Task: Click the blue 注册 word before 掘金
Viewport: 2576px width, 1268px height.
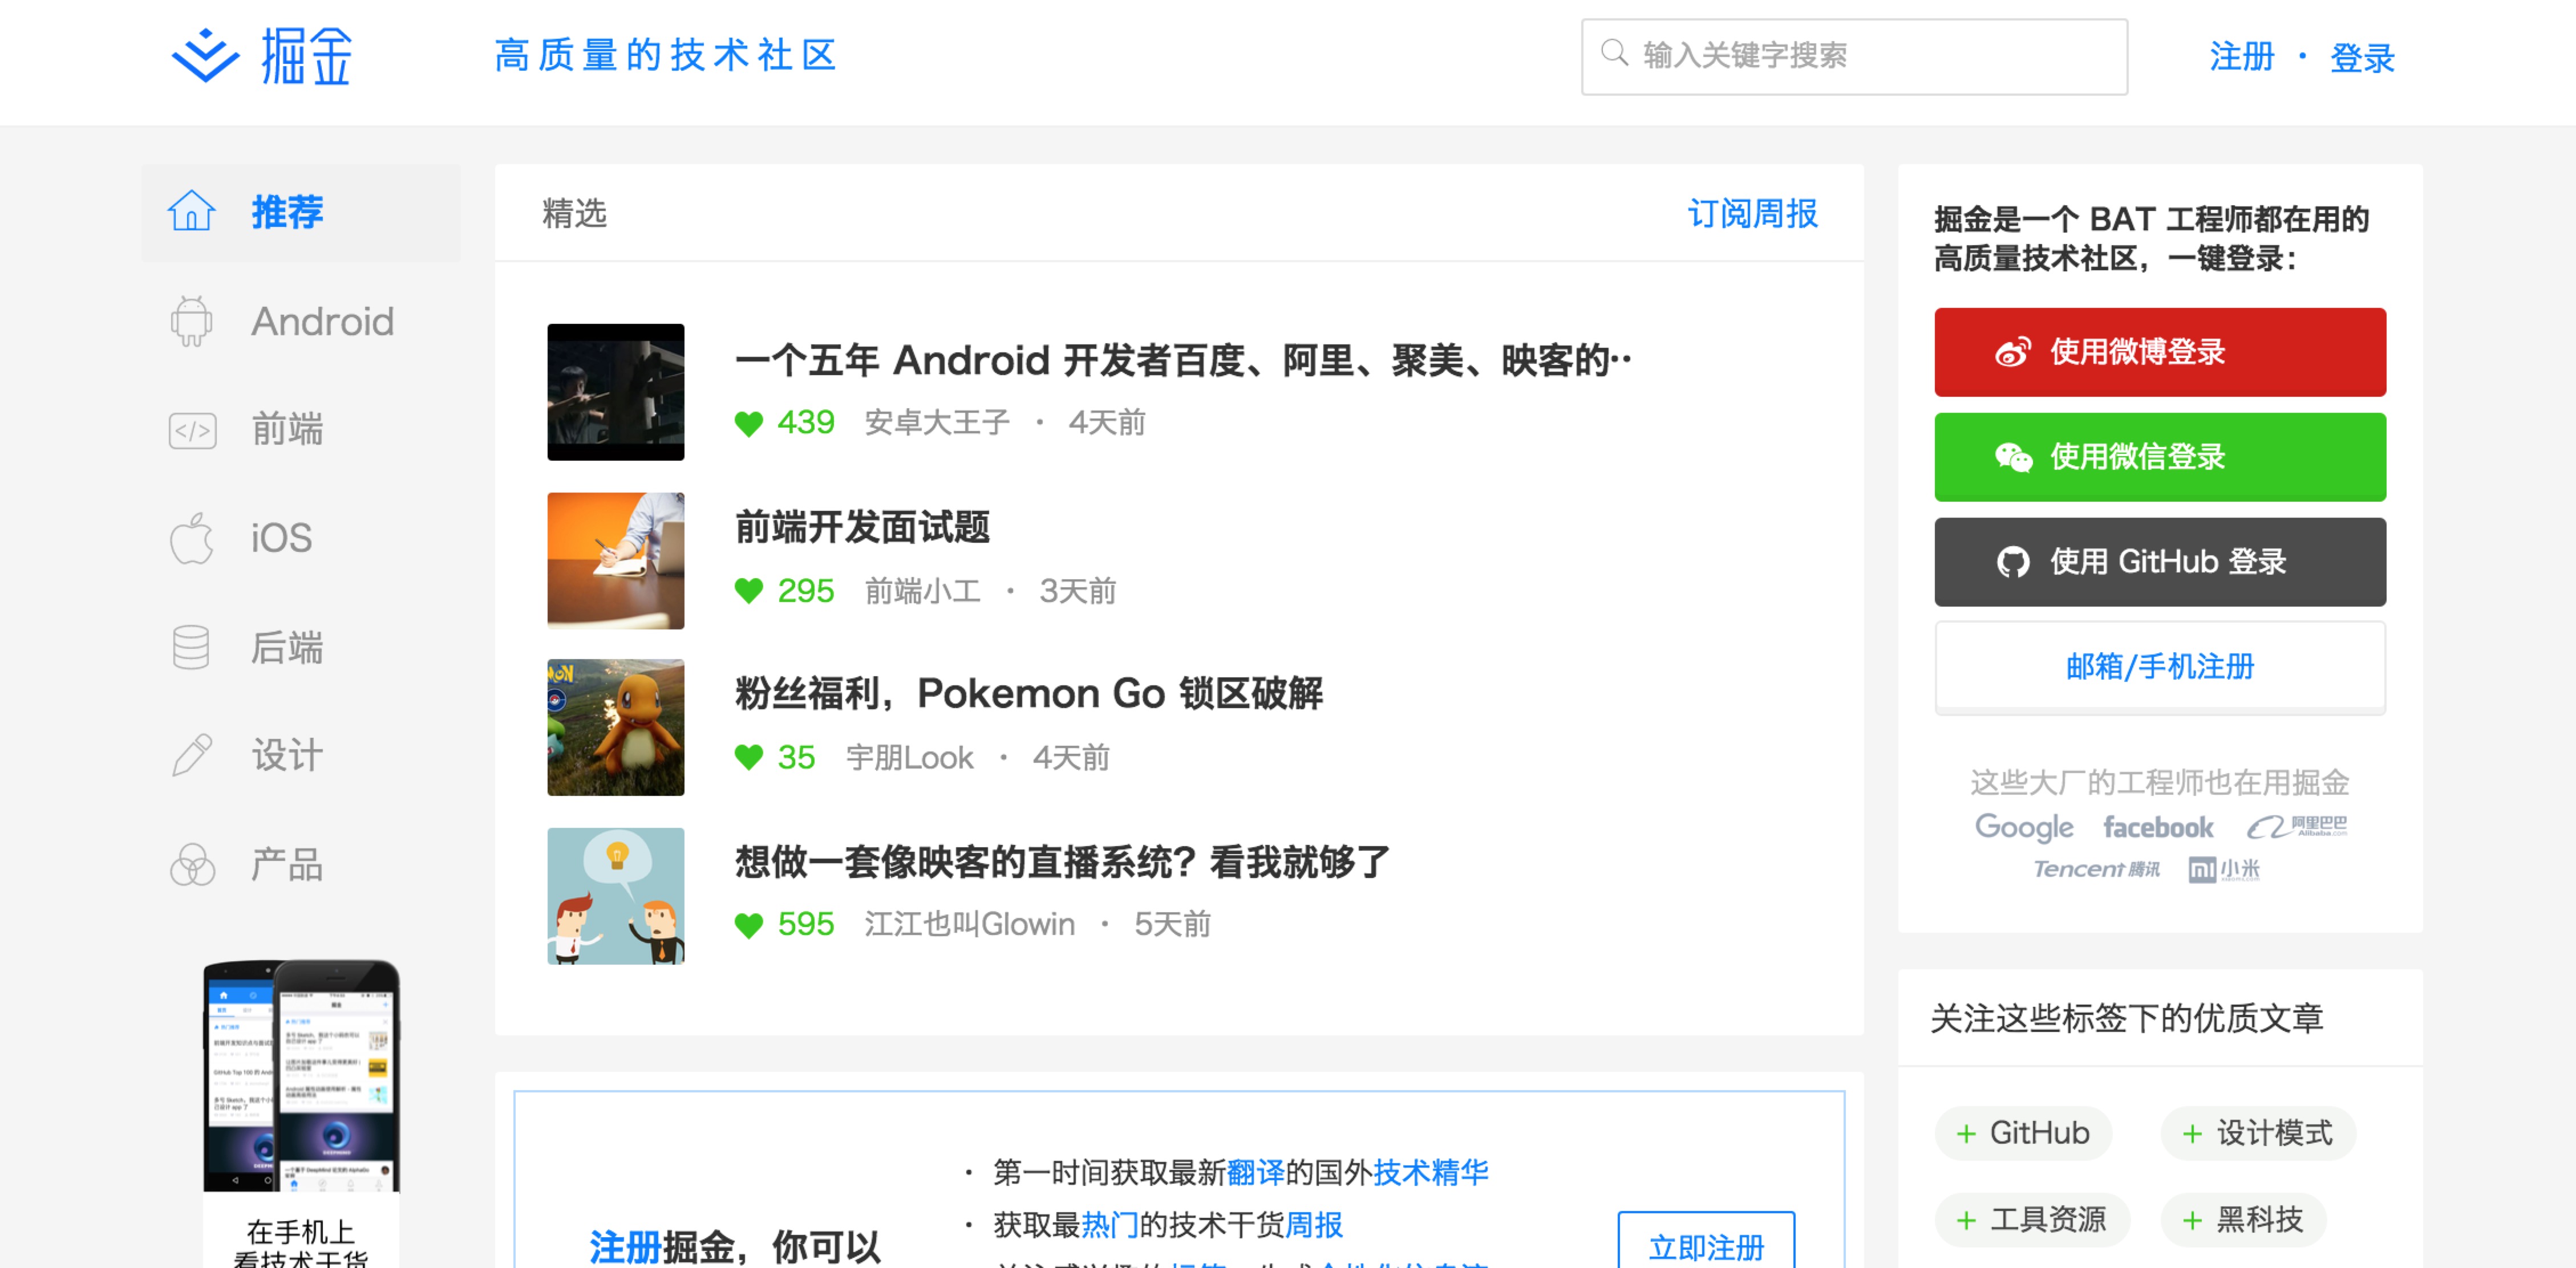Action: click(625, 1247)
